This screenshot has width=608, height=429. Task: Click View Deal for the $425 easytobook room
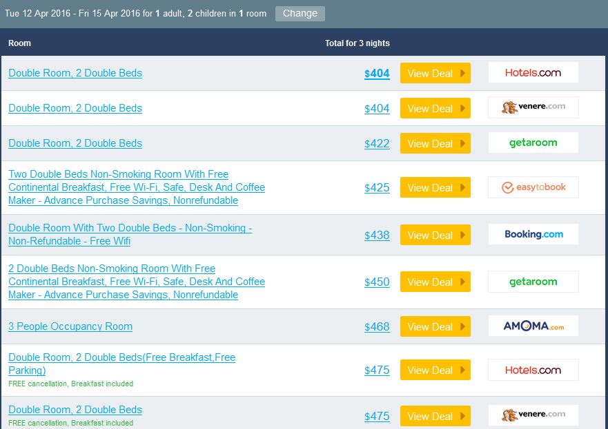(x=435, y=187)
